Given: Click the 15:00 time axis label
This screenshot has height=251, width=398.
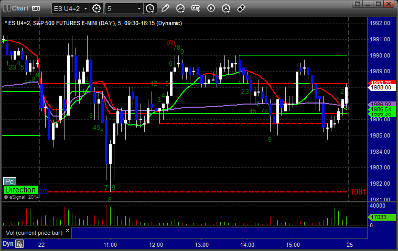Looking at the screenshot, I should (x=293, y=245).
